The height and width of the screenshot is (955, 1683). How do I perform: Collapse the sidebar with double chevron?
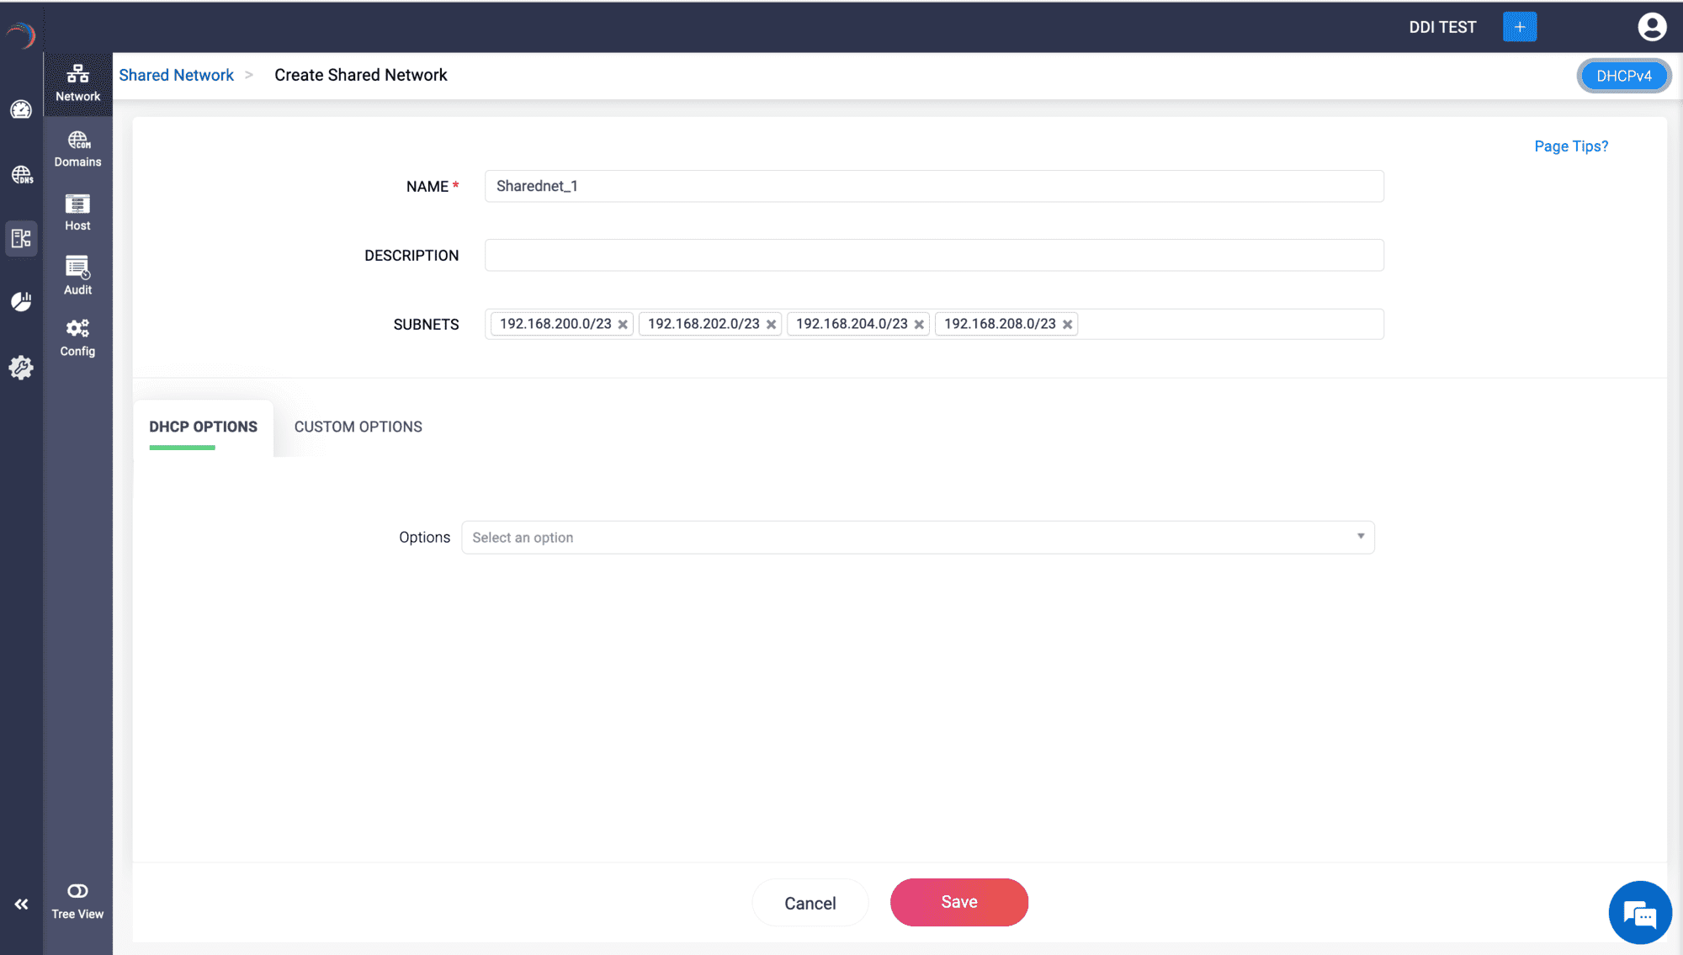21,905
